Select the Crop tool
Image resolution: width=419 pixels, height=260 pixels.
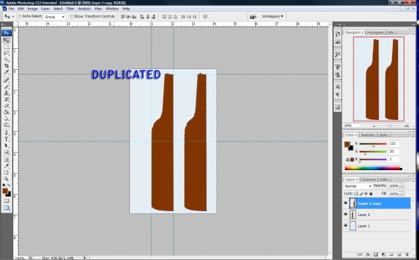(7, 66)
